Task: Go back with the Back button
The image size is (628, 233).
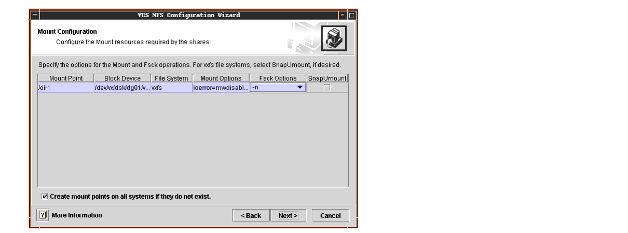Action: [251, 215]
